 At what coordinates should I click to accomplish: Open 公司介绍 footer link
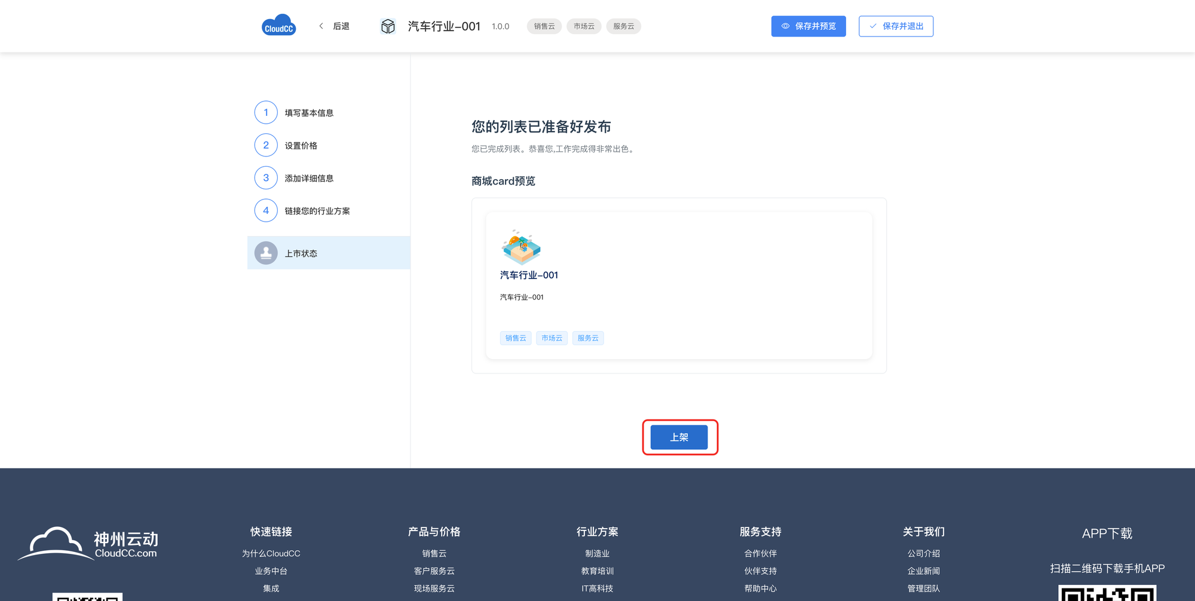923,554
